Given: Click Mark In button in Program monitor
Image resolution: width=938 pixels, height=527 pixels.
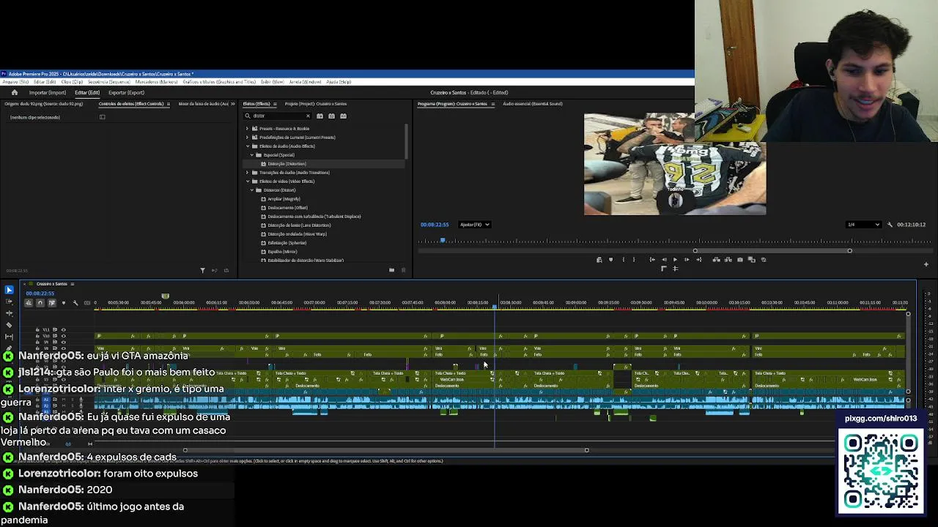Looking at the screenshot, I should click(x=624, y=260).
